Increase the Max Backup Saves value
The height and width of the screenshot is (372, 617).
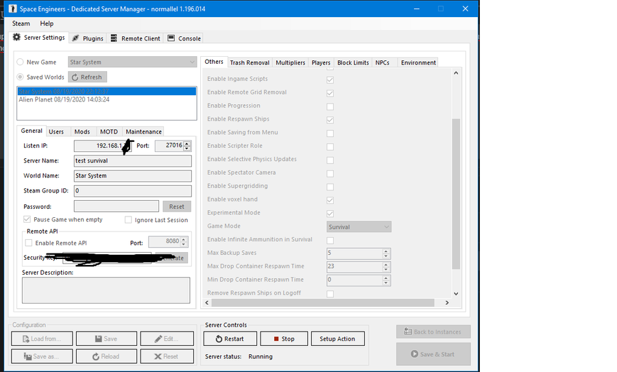coord(386,251)
